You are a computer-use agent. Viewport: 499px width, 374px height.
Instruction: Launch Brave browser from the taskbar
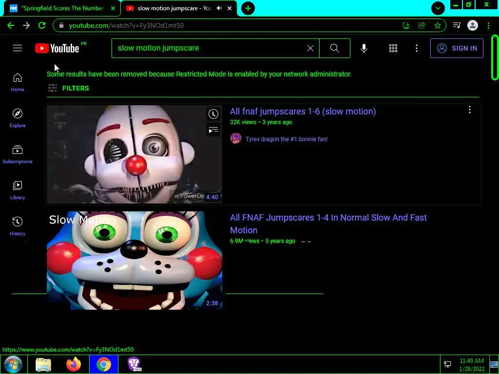[134, 364]
